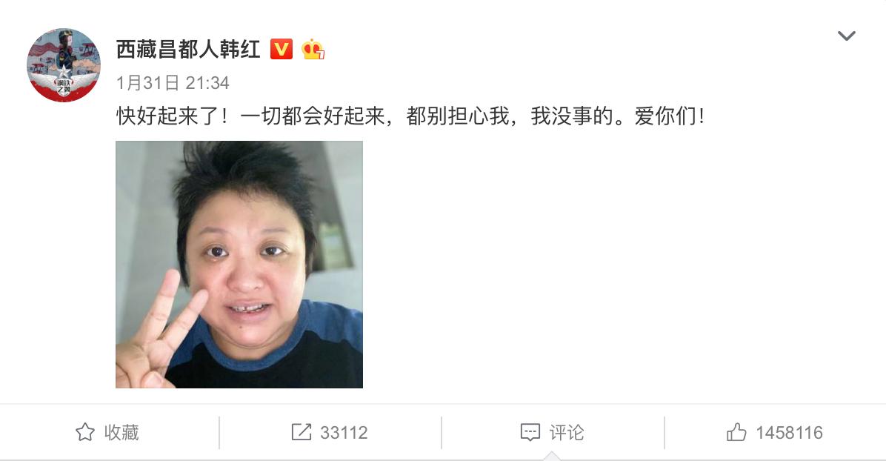Open the post options chevron menu
This screenshot has width=886, height=461.
pyautogui.click(x=846, y=36)
